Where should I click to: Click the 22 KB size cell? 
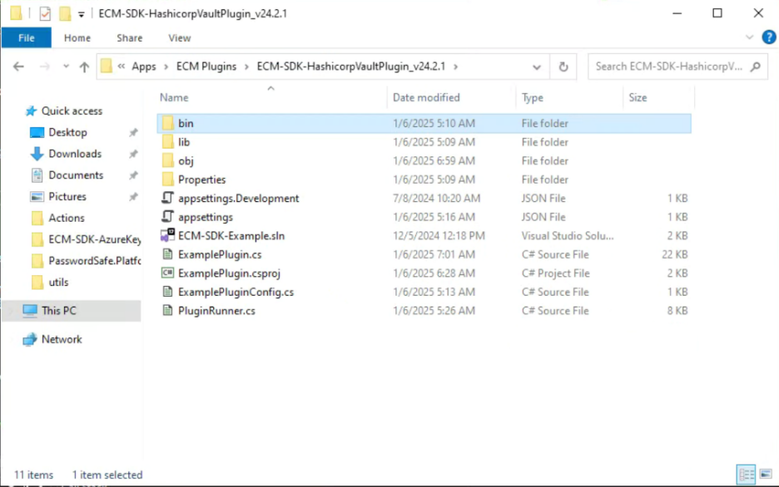tap(674, 254)
